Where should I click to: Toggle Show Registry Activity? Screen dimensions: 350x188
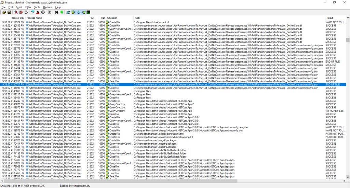(69, 12)
